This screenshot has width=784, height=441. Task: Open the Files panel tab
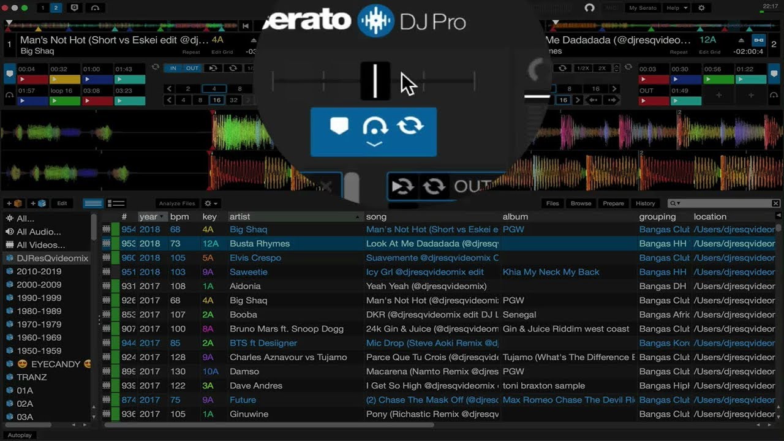(x=552, y=203)
